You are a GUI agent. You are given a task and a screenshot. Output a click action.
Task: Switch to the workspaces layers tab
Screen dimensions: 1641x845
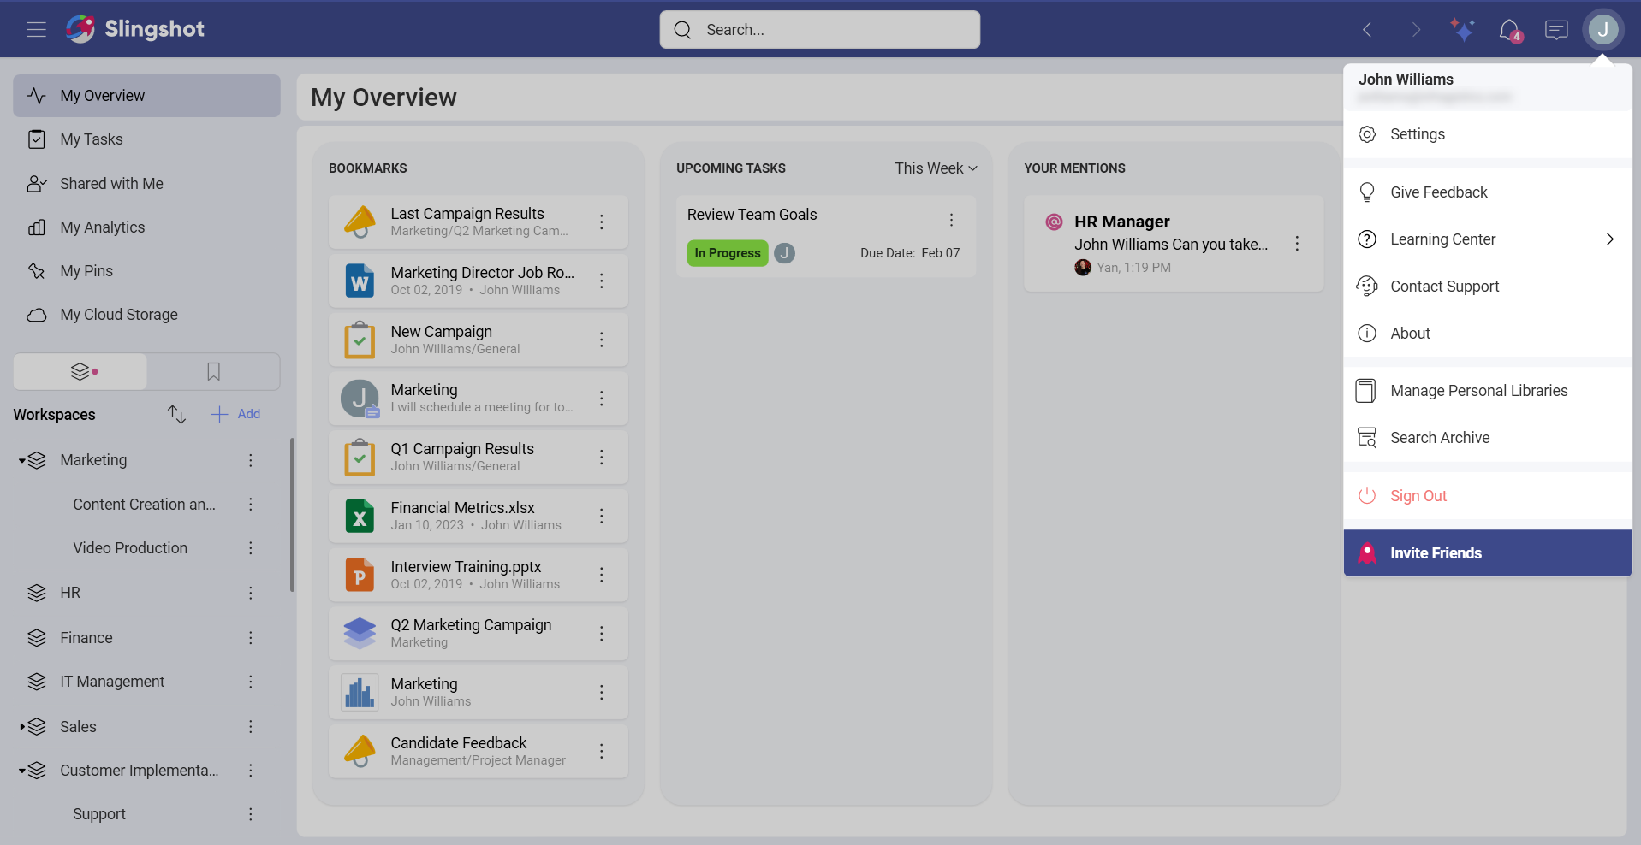tap(81, 372)
